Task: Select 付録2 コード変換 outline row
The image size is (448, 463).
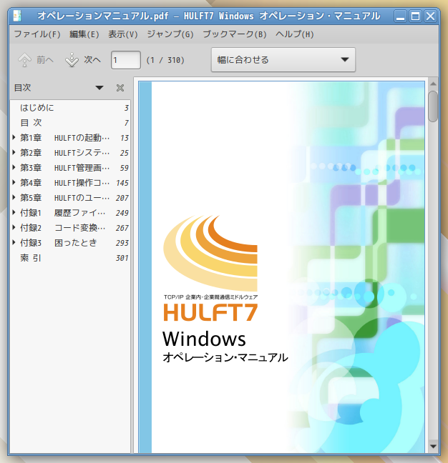Action: point(70,228)
